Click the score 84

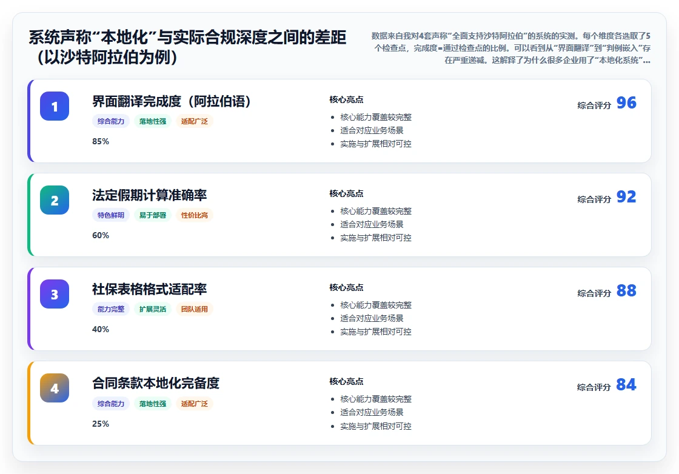pyautogui.click(x=626, y=384)
